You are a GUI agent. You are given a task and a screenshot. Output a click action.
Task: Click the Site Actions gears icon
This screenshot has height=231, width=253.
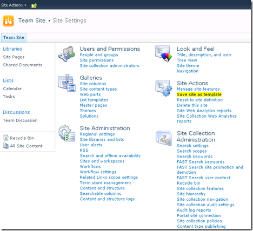click(164, 88)
